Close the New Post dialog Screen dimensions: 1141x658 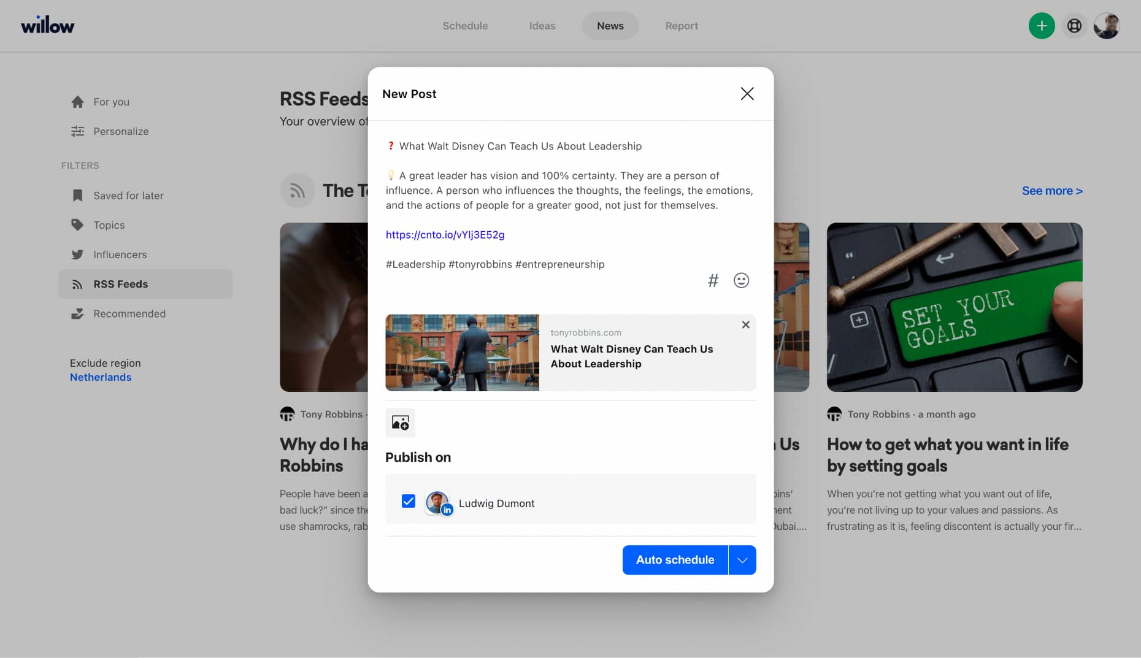tap(747, 94)
